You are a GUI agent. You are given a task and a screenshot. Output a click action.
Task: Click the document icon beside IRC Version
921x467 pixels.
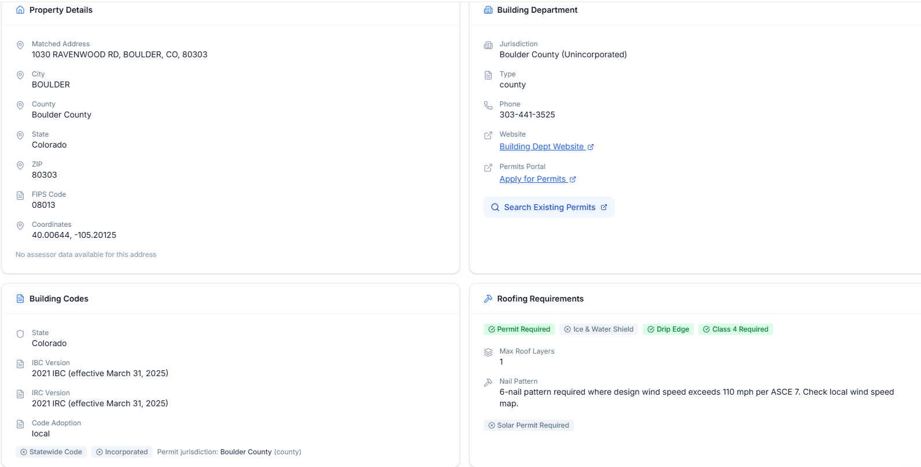(x=20, y=394)
